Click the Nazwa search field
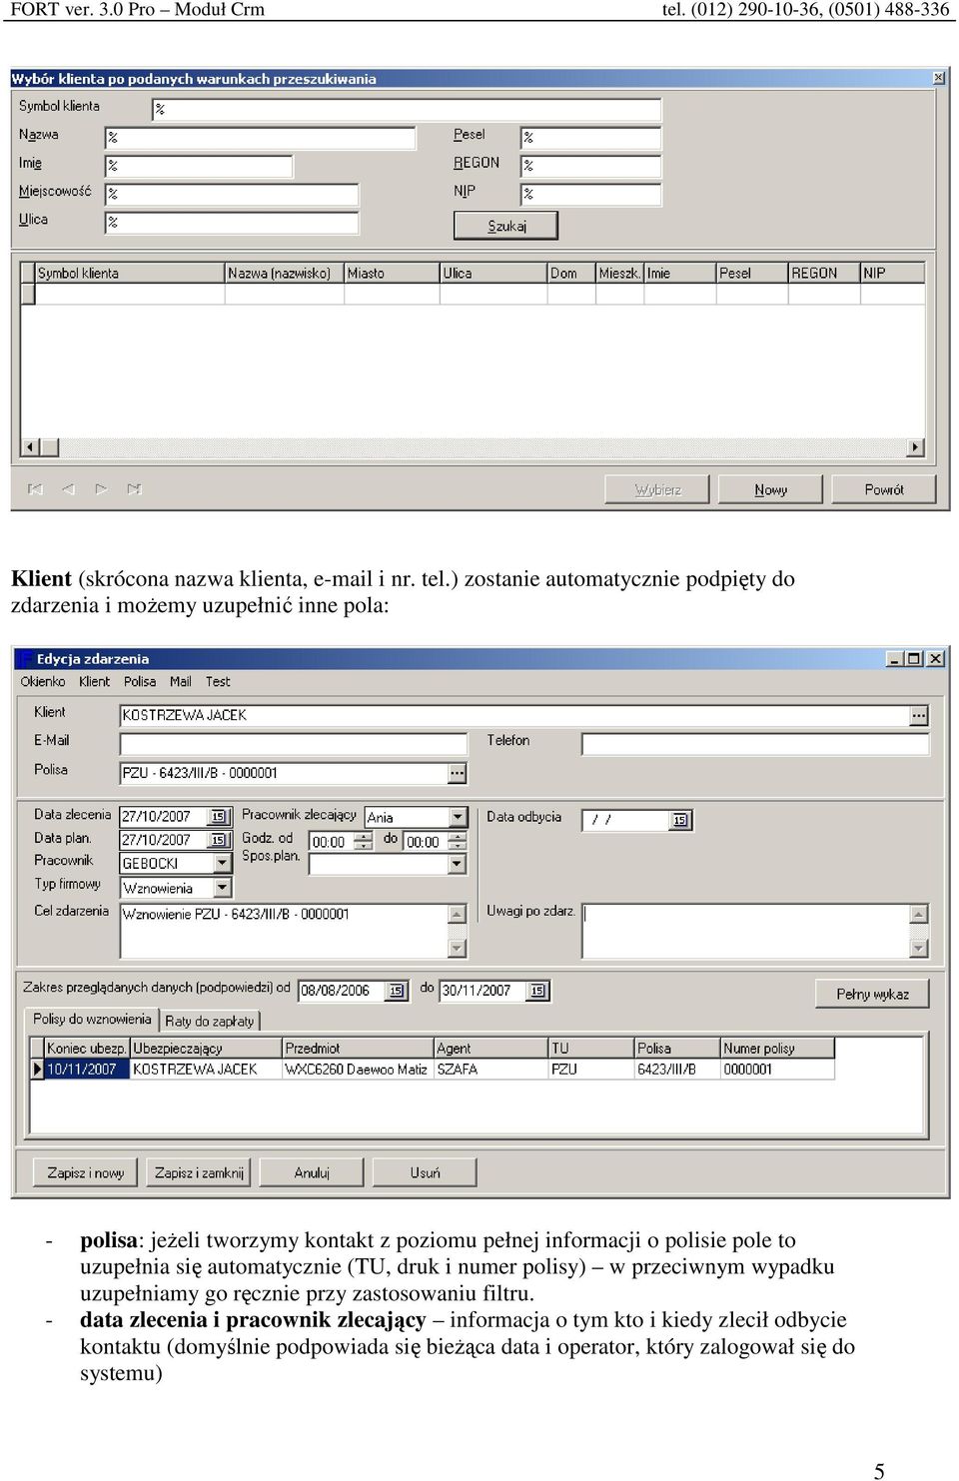The height and width of the screenshot is (1481, 959). [260, 138]
